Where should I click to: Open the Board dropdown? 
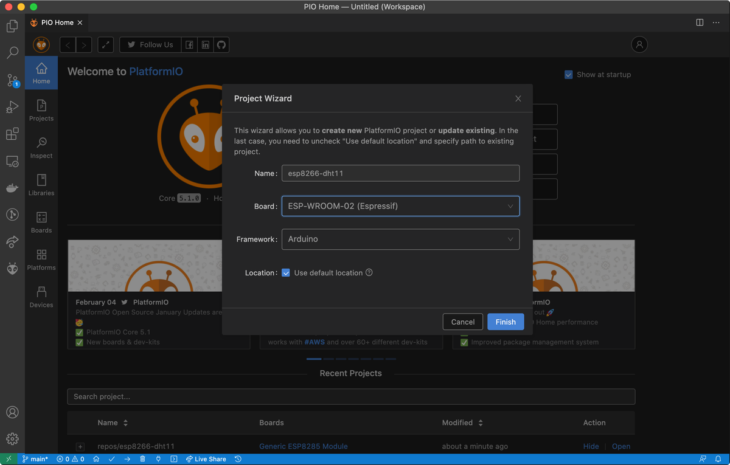400,206
